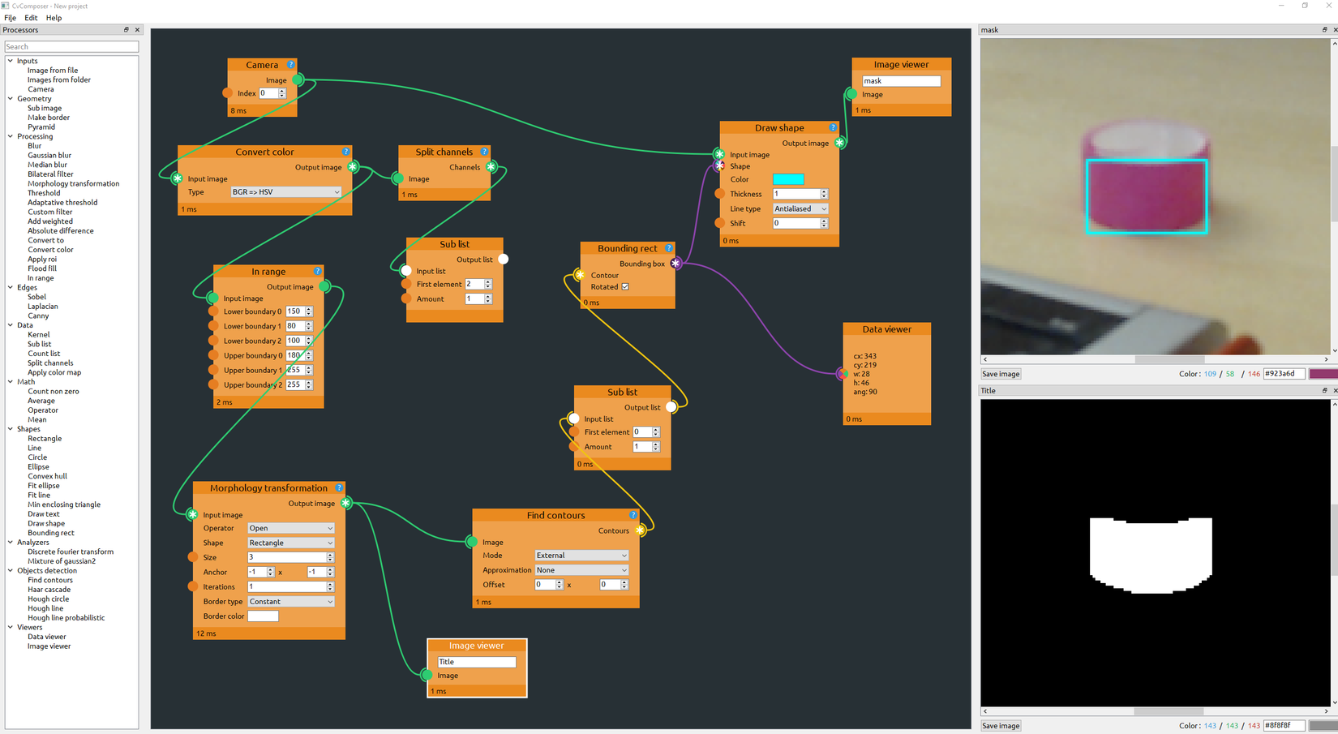Open help for the Bounding rect node
The height and width of the screenshot is (734, 1338).
(x=668, y=248)
